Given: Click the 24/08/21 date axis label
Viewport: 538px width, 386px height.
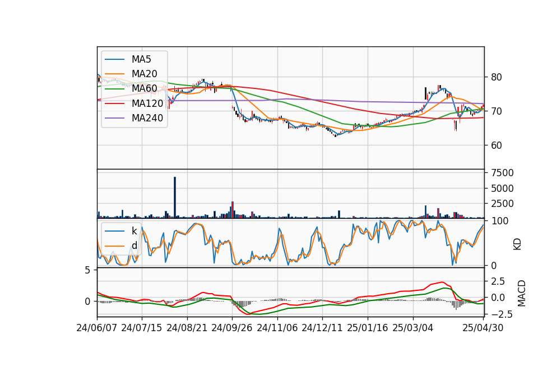Looking at the screenshot, I should point(187,328).
